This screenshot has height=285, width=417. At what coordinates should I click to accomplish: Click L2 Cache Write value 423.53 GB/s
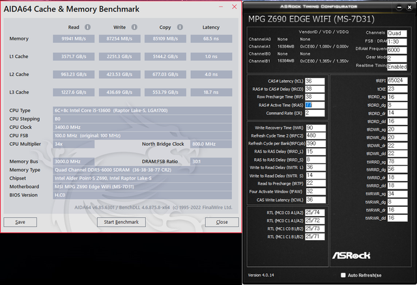pos(120,74)
